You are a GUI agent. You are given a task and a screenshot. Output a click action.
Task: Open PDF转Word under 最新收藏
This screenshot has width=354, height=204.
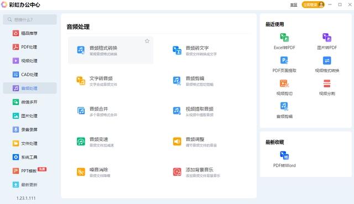click(284, 159)
